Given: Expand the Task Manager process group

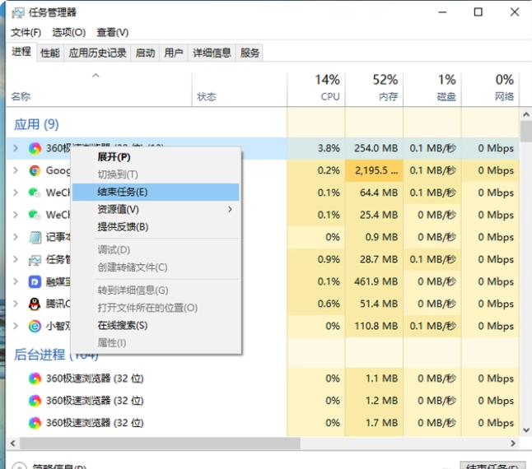Looking at the screenshot, I should [x=16, y=259].
